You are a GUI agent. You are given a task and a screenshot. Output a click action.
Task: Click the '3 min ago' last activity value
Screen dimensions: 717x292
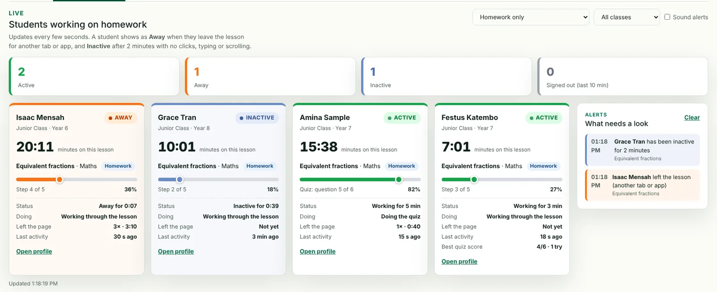click(x=265, y=236)
